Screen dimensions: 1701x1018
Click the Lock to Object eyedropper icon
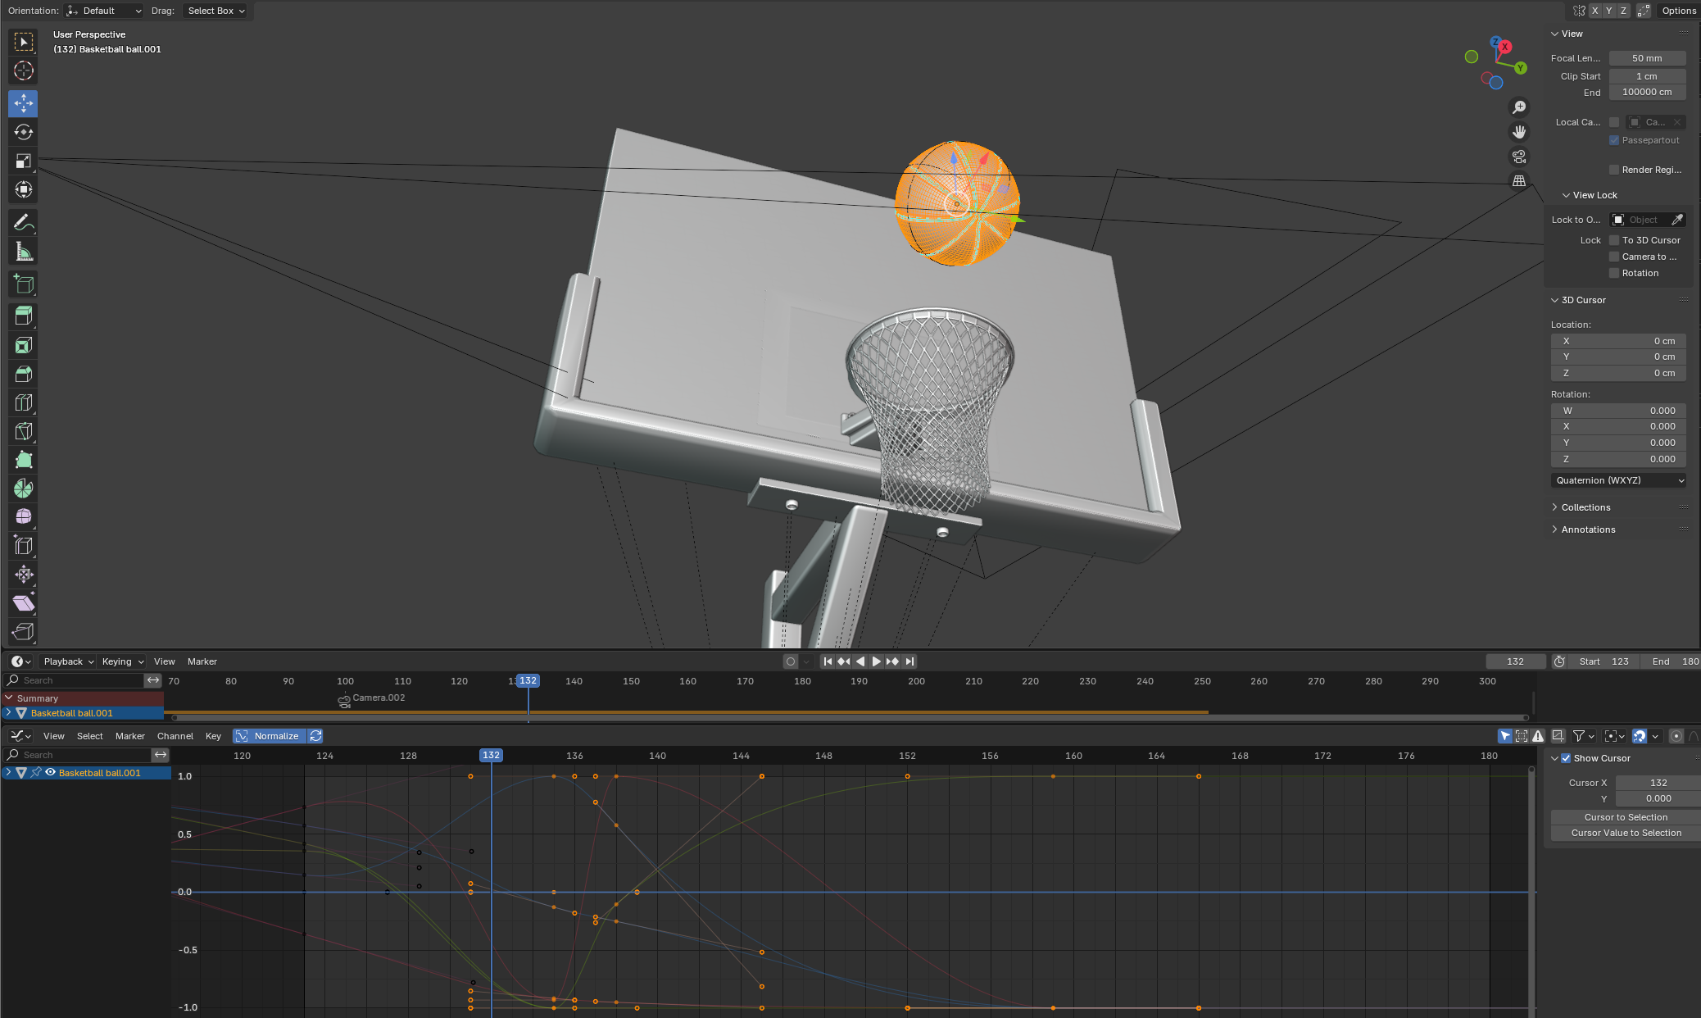[1677, 220]
